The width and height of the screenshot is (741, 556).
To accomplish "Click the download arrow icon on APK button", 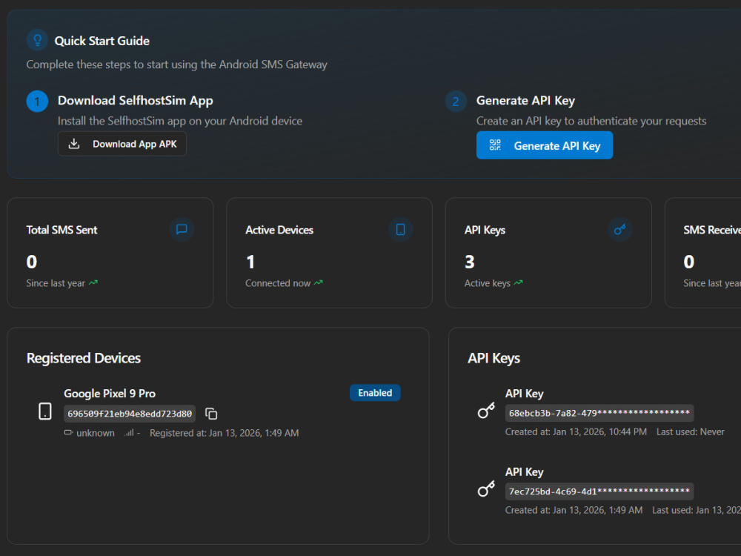I will (73, 144).
